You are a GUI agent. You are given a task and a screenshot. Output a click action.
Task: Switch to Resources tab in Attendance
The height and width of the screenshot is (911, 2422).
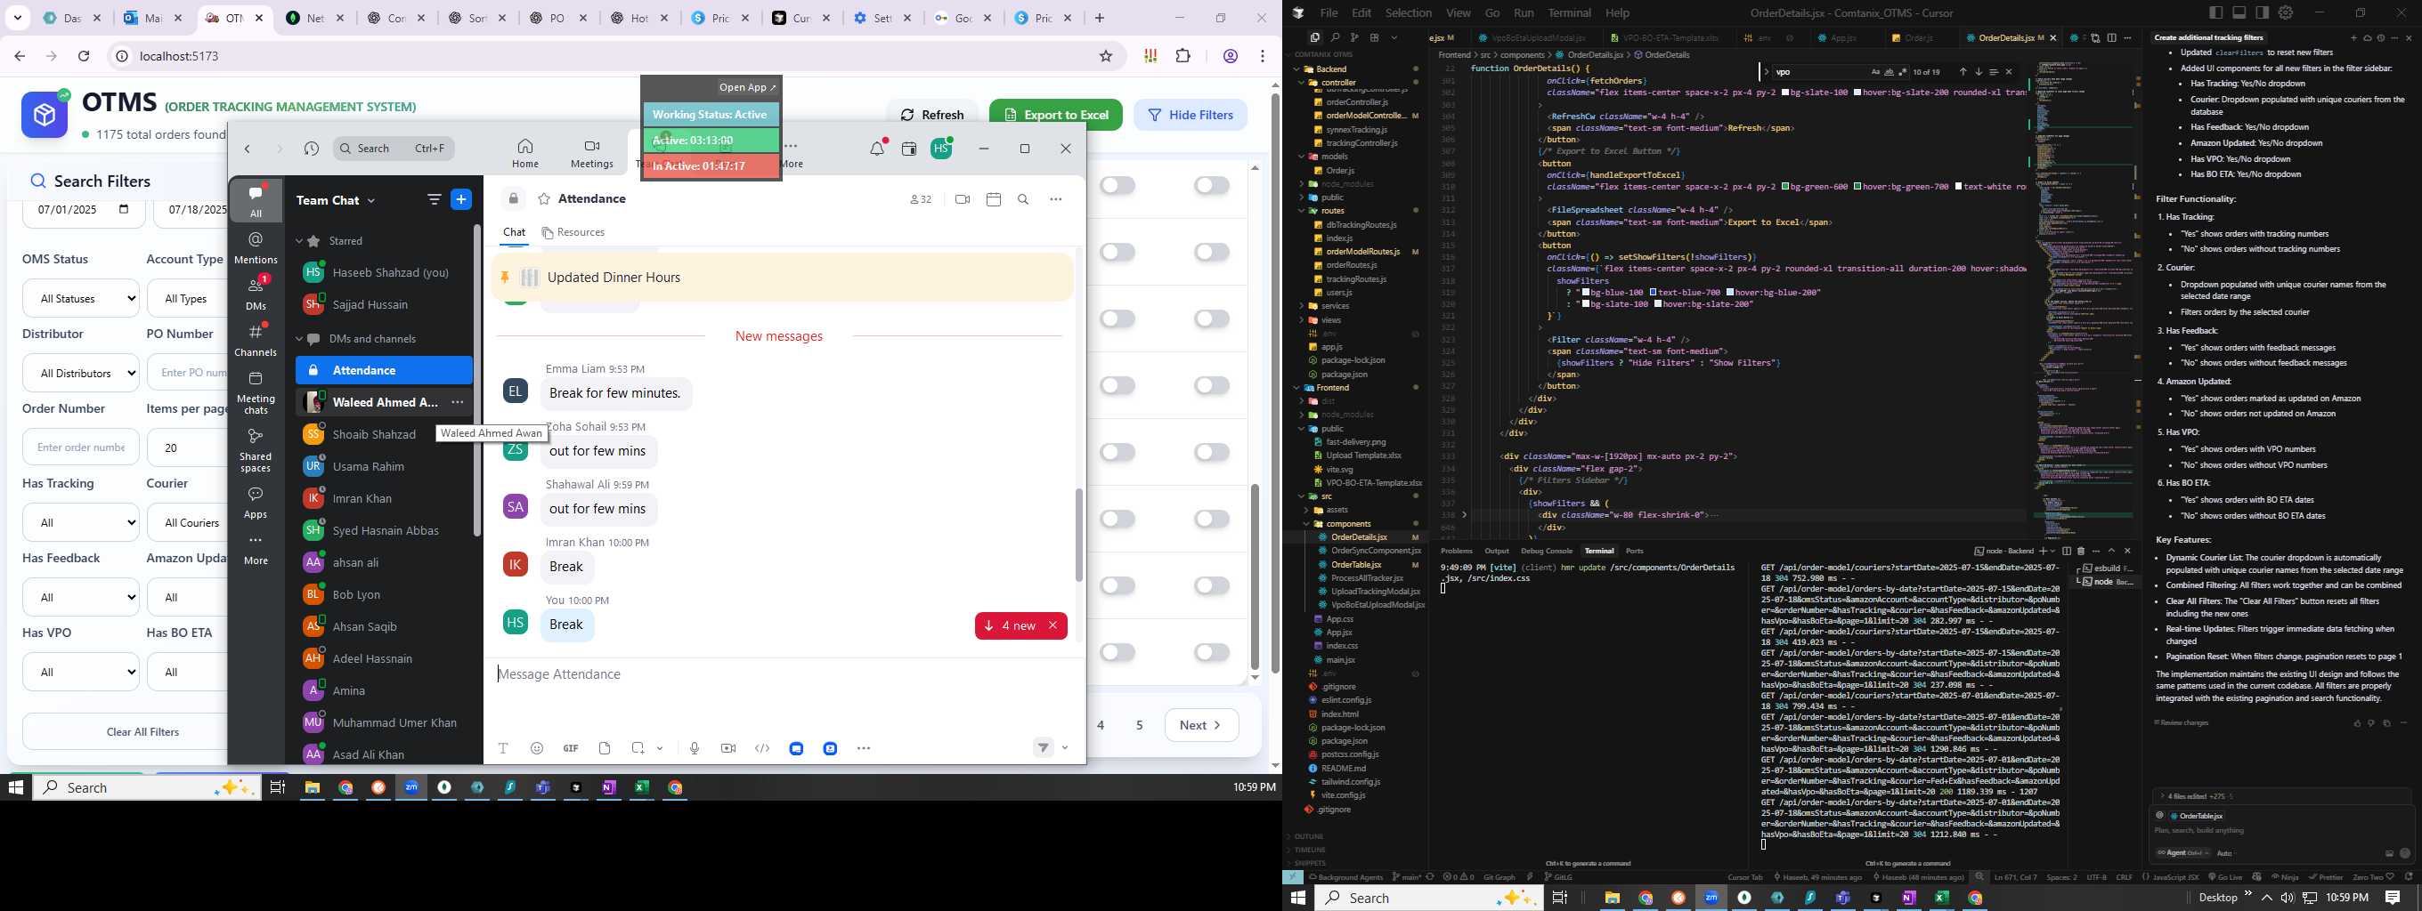click(x=573, y=233)
